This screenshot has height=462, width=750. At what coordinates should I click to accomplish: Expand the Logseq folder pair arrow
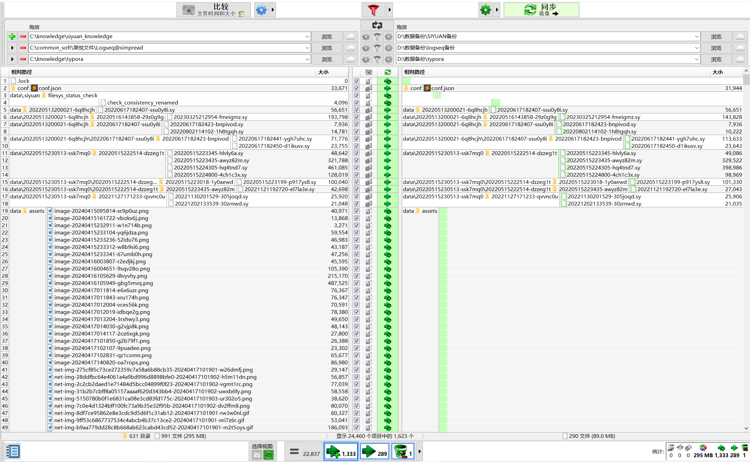pos(12,48)
